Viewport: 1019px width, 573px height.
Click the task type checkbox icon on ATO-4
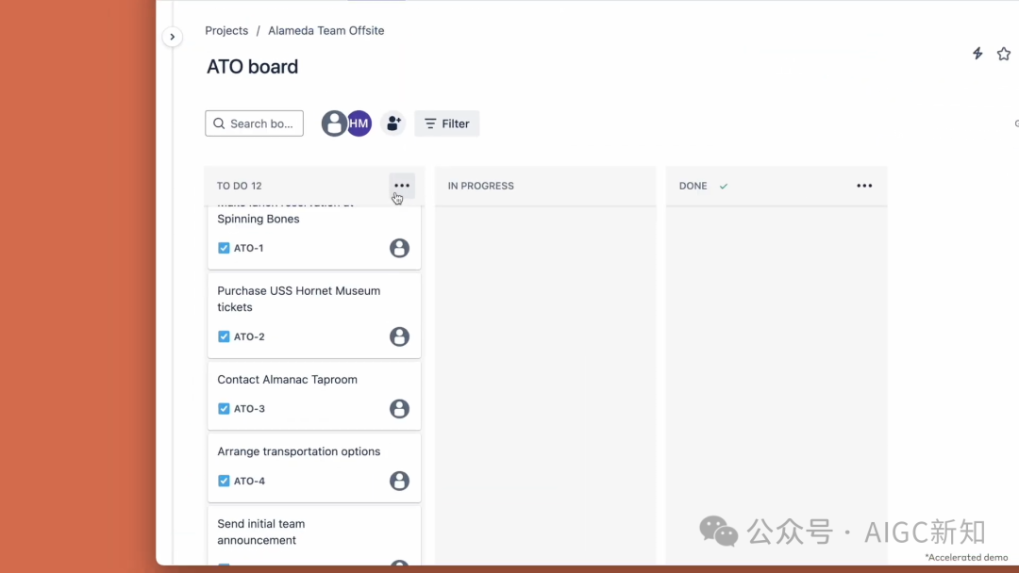[x=224, y=481]
